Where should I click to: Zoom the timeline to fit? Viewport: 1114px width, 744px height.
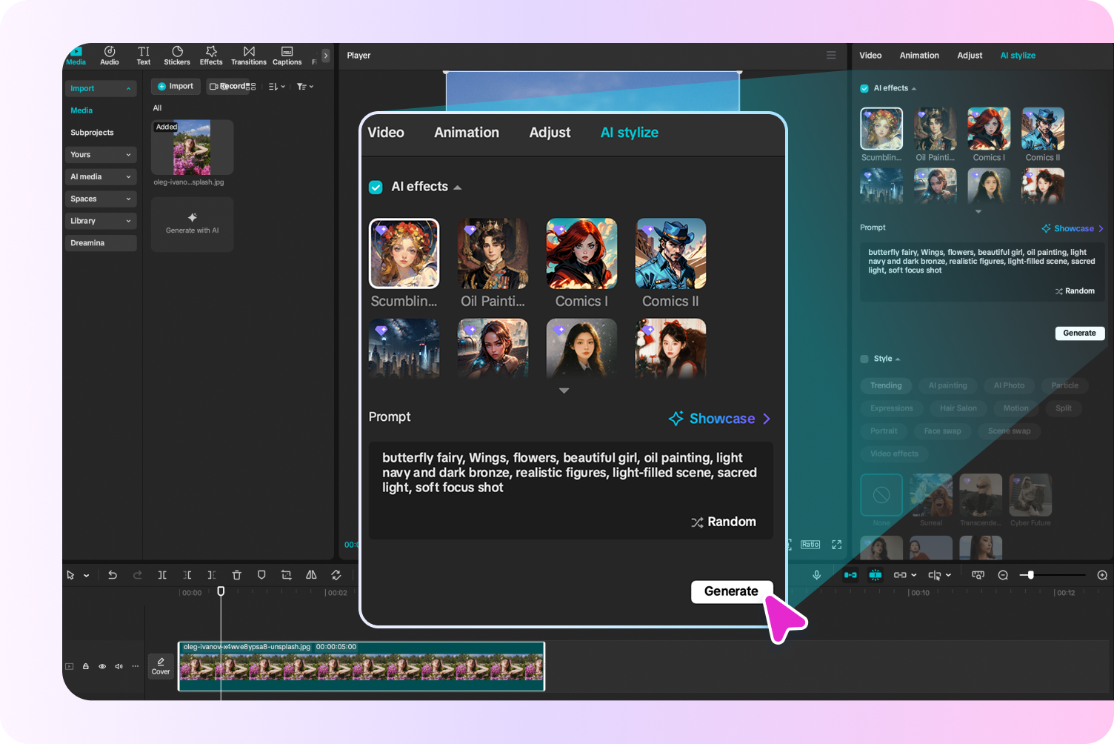[978, 575]
